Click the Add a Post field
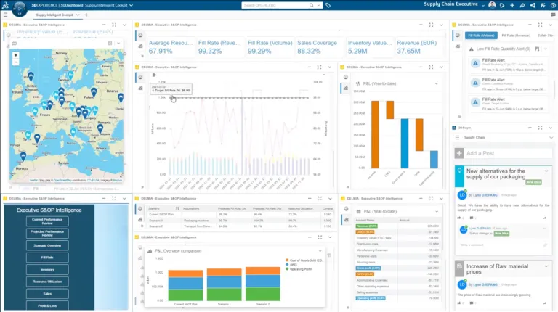558x312 pixels. point(508,153)
